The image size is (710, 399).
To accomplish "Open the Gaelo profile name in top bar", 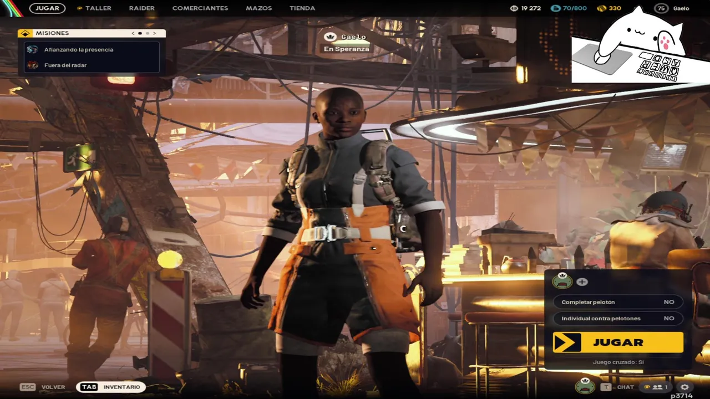I will (681, 8).
